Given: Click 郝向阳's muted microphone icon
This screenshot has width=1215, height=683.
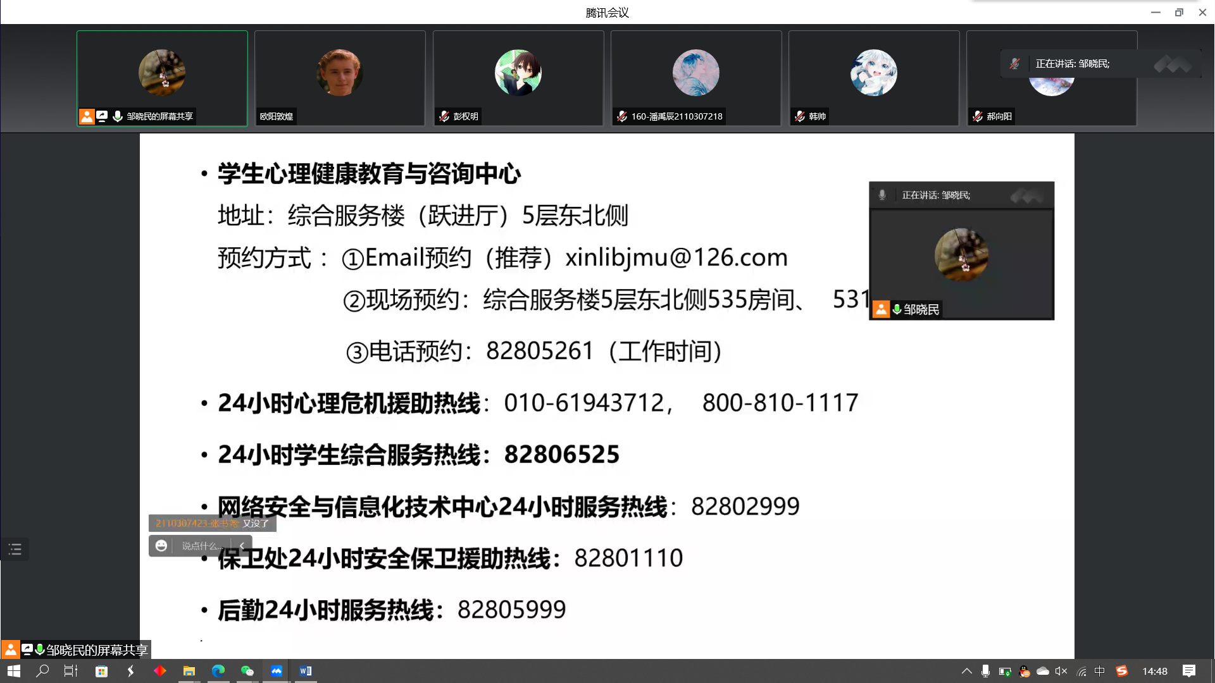Looking at the screenshot, I should [978, 116].
